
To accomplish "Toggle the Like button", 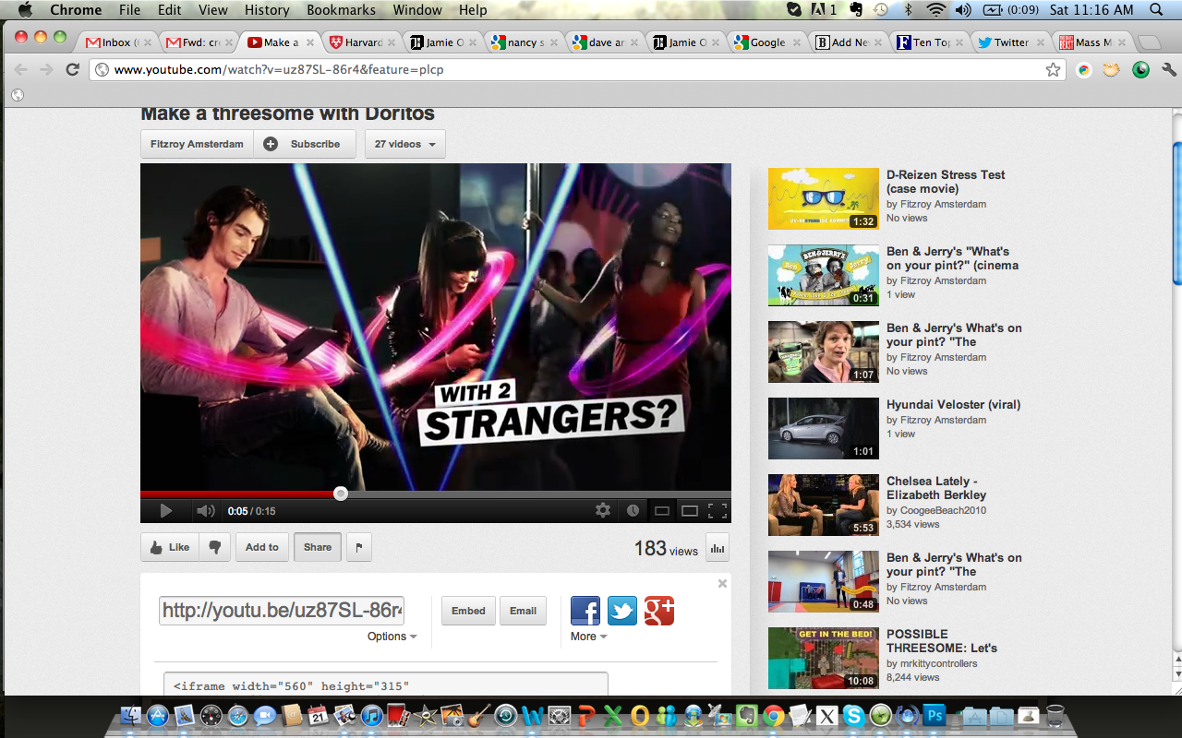I will [169, 547].
